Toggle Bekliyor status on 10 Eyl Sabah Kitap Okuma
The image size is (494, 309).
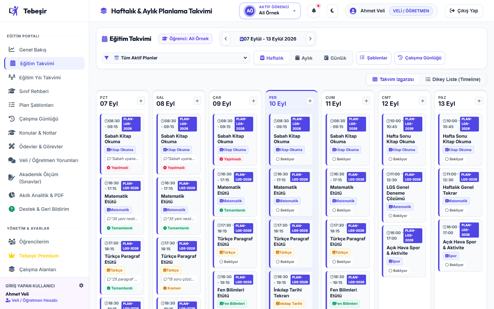[285, 159]
